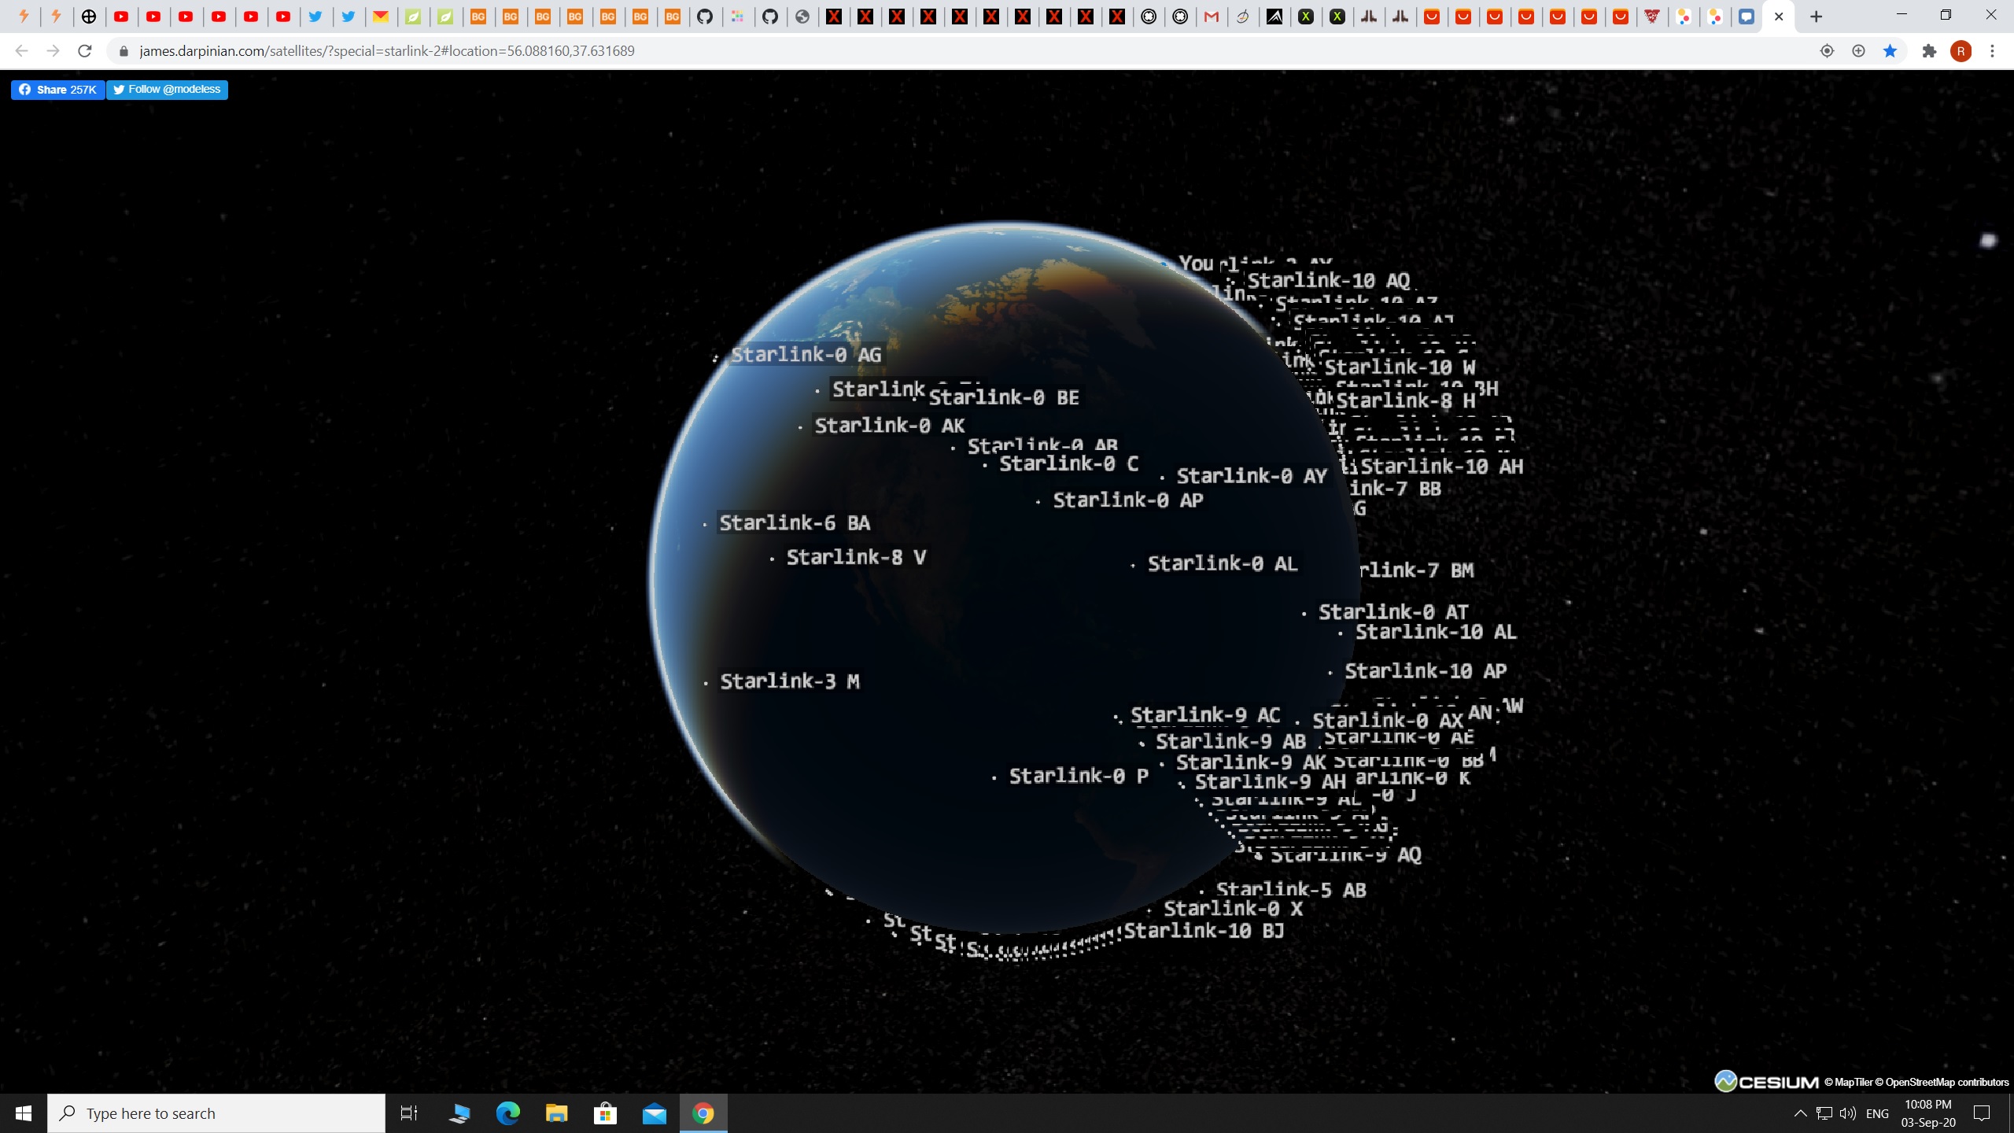Select the Starlink-0 X satellite label
2014x1133 pixels.
point(1233,909)
